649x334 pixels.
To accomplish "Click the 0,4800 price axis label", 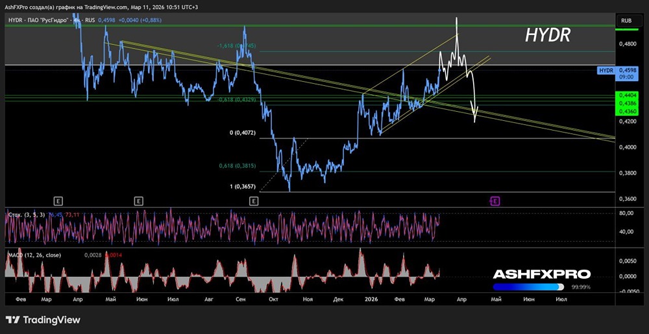I will pos(627,44).
